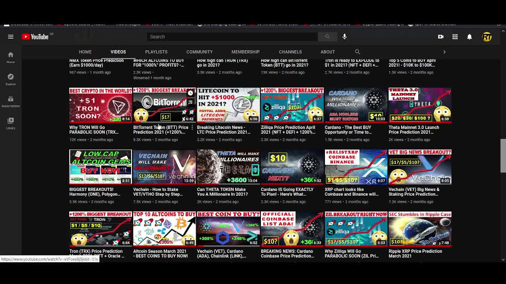Open Vechain - How to Stake VET/VTHO title
This screenshot has height=284, width=506.
point(158,192)
